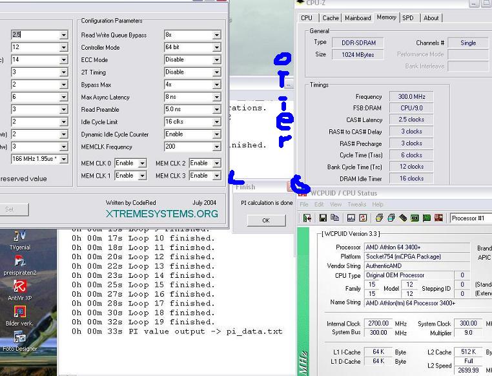Click the CPU/9.0 FSB:DRAM value
The image size is (492, 376).
pos(411,108)
